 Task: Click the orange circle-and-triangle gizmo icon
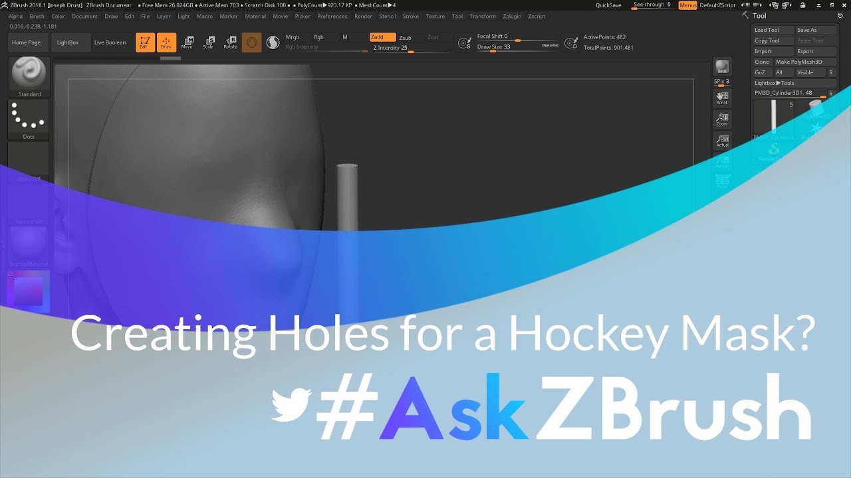[251, 42]
